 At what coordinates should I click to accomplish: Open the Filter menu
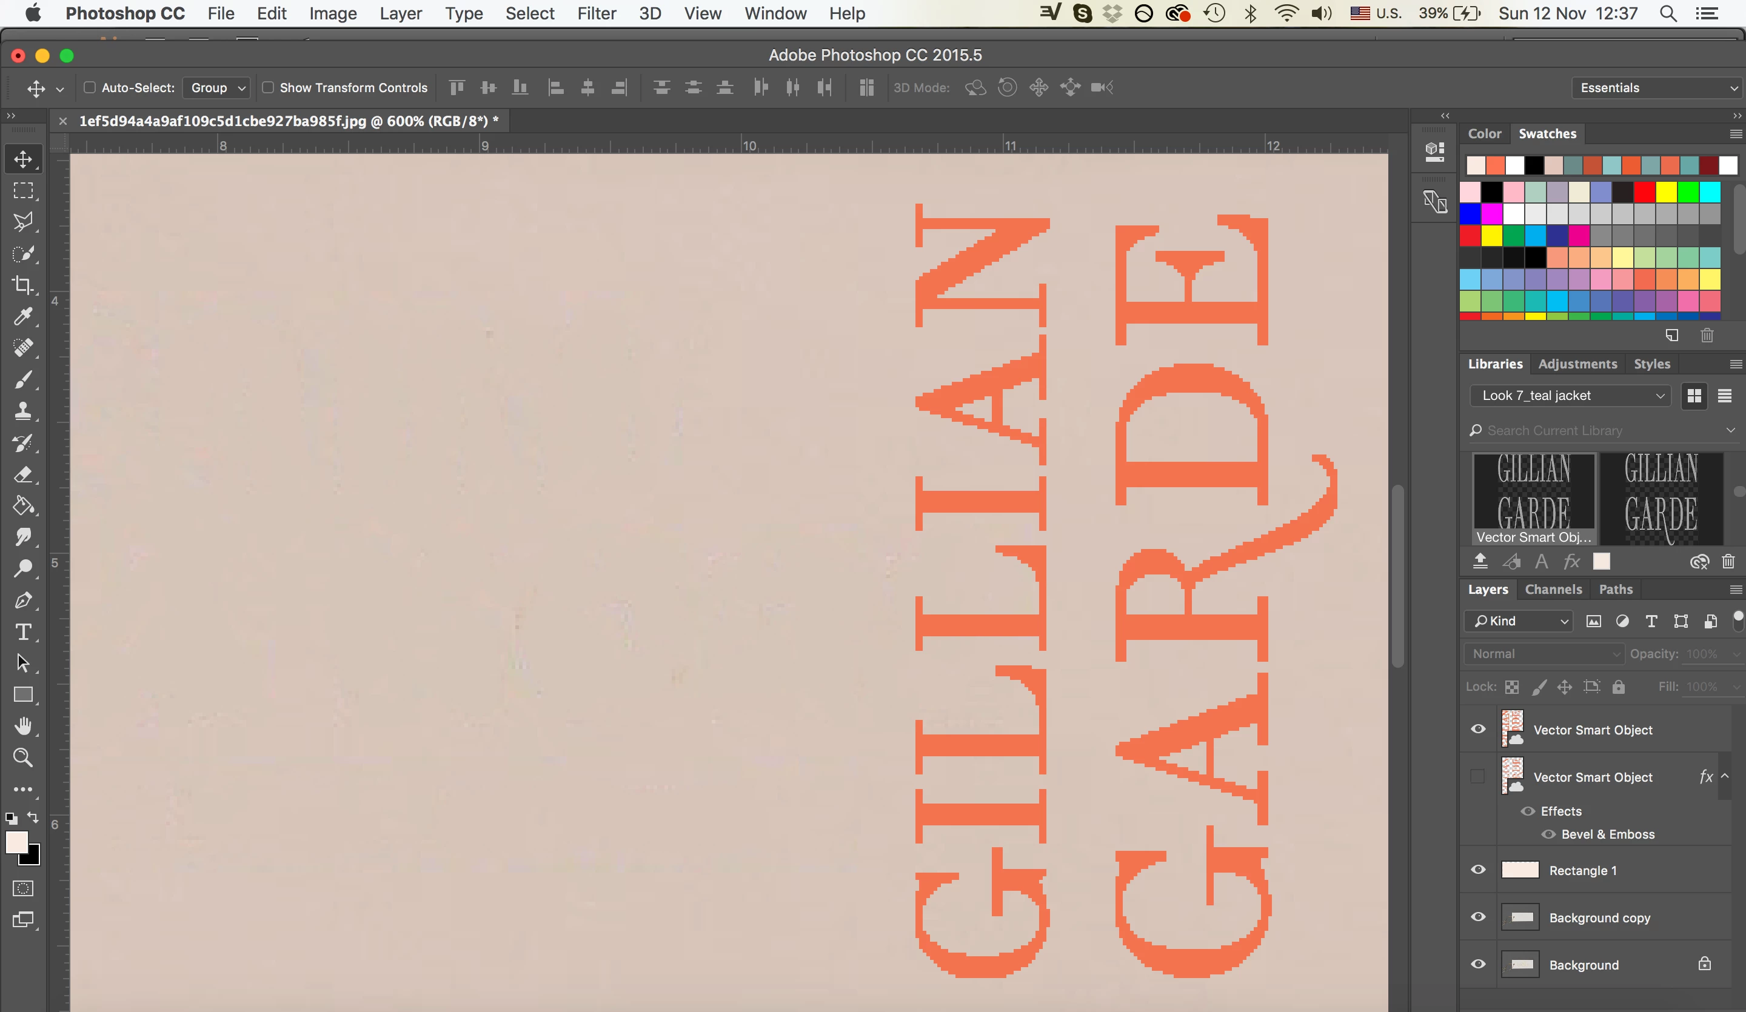coord(596,13)
